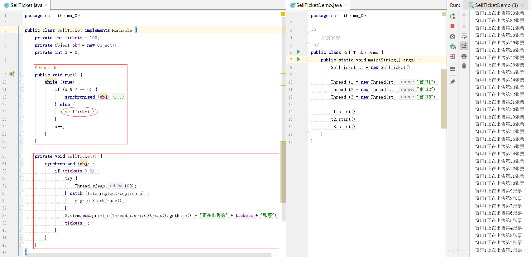The image size is (531, 257).
Task: Click the tickets = 100 declaration line
Action: (x=67, y=38)
